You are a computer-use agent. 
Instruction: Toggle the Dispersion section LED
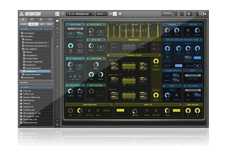tap(88, 59)
